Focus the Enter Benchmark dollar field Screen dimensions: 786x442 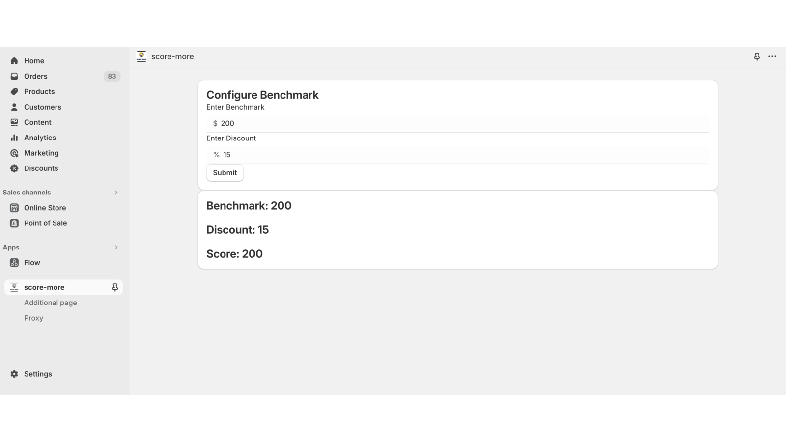(462, 123)
